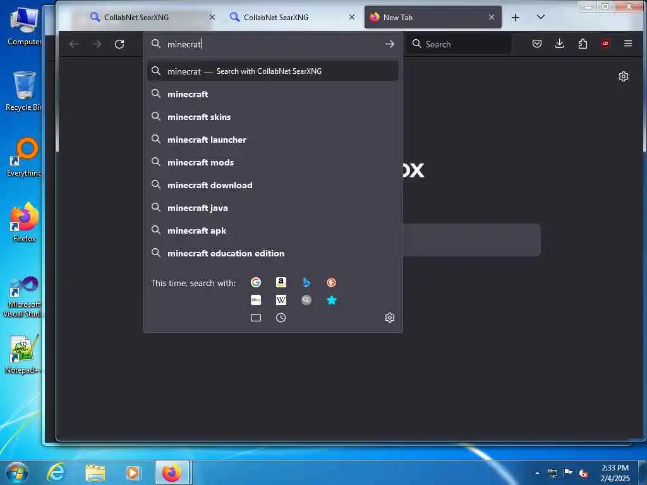The width and height of the screenshot is (647, 485).
Task: Search open tabs using the tab icon
Action: (256, 318)
